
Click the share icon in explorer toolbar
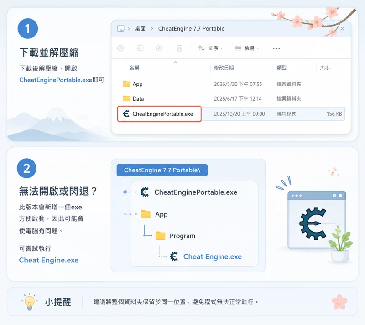[160, 48]
